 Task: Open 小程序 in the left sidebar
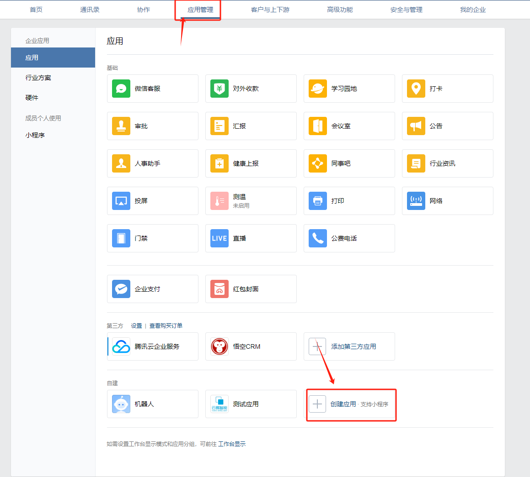coord(35,135)
